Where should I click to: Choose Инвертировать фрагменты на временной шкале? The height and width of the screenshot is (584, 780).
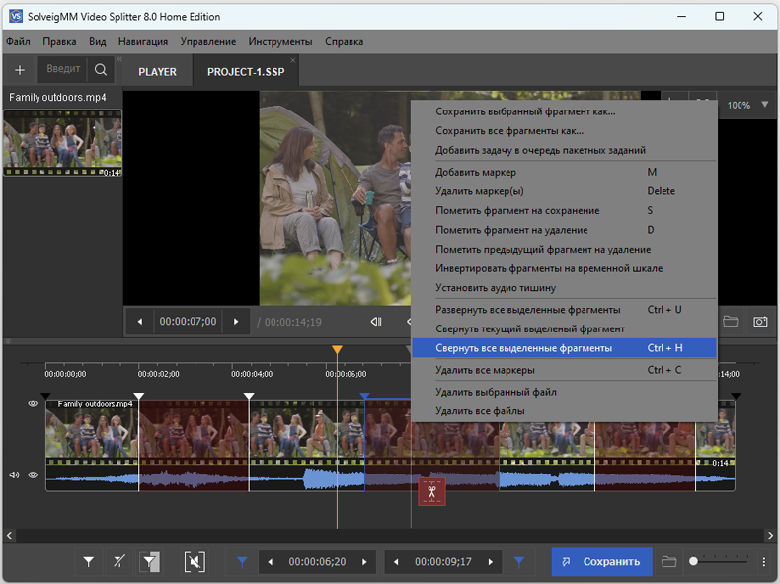(564, 268)
